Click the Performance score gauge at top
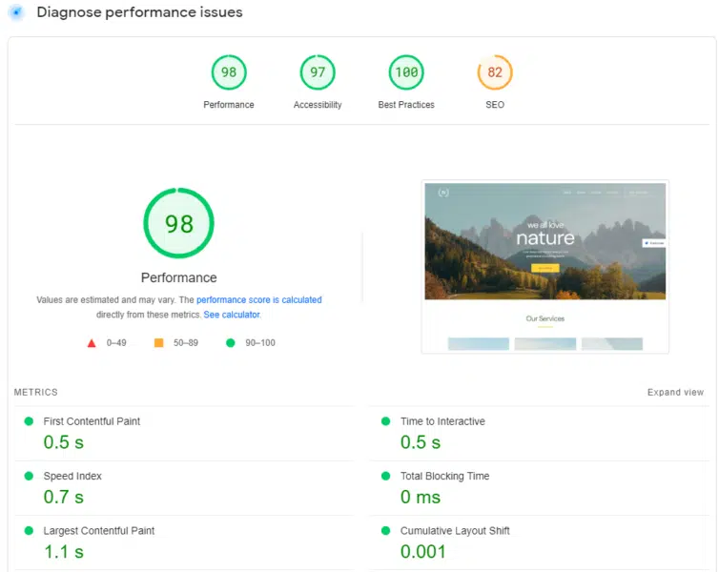 [229, 73]
